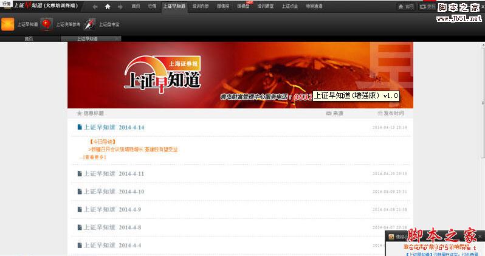Image resolution: width=485 pixels, height=256 pixels.
Task: Switch to the 首页 sub-tab
Action: 30,39
